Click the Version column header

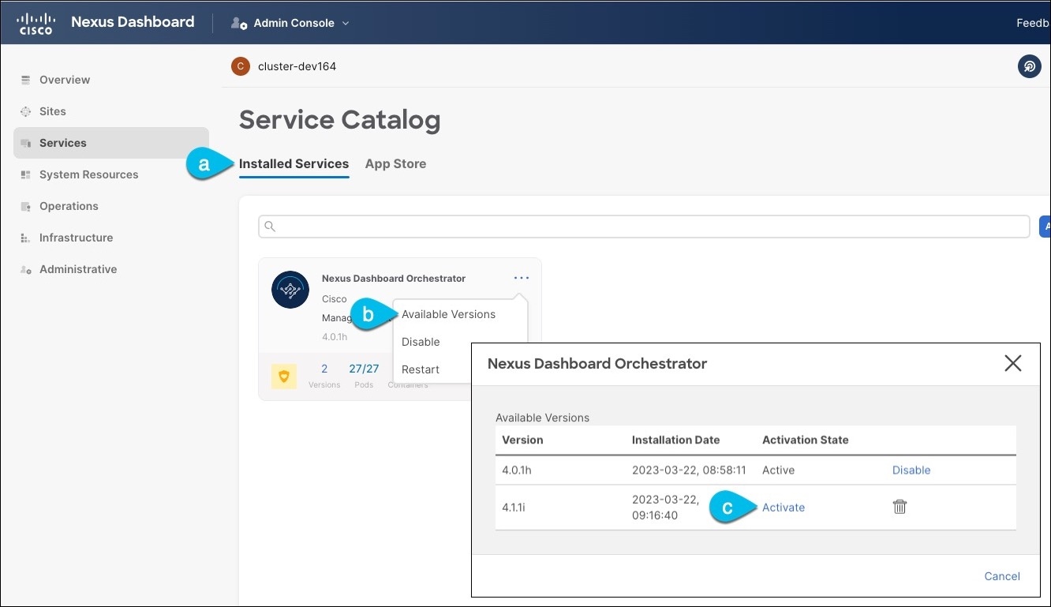tap(522, 440)
